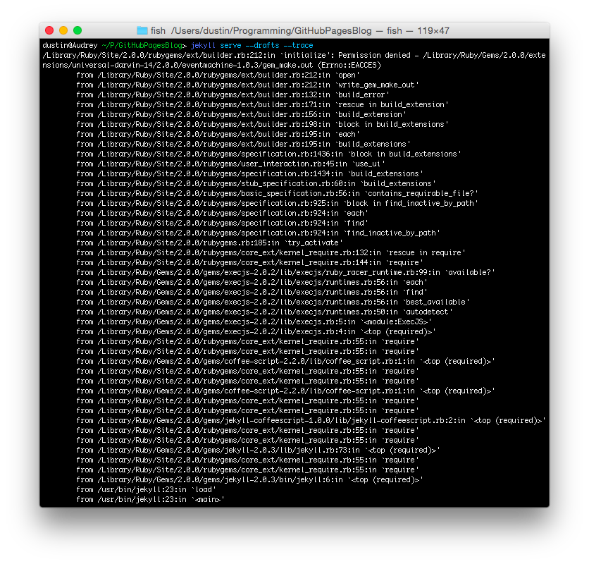Click the stub_specification.rb:60 line
Viewport: 589px width, 564px height.
point(256,183)
